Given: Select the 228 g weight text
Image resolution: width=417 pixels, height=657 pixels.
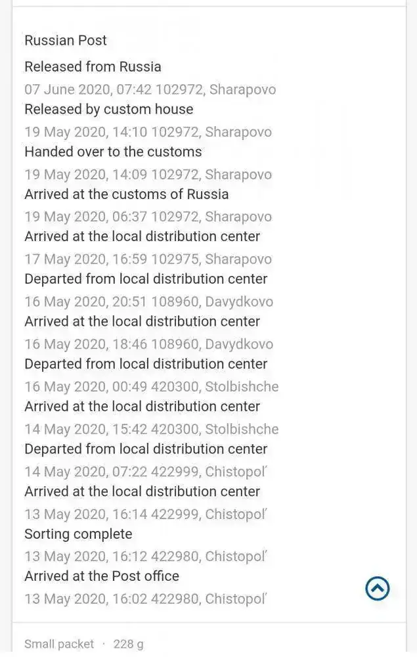Looking at the screenshot, I should pos(129,644).
